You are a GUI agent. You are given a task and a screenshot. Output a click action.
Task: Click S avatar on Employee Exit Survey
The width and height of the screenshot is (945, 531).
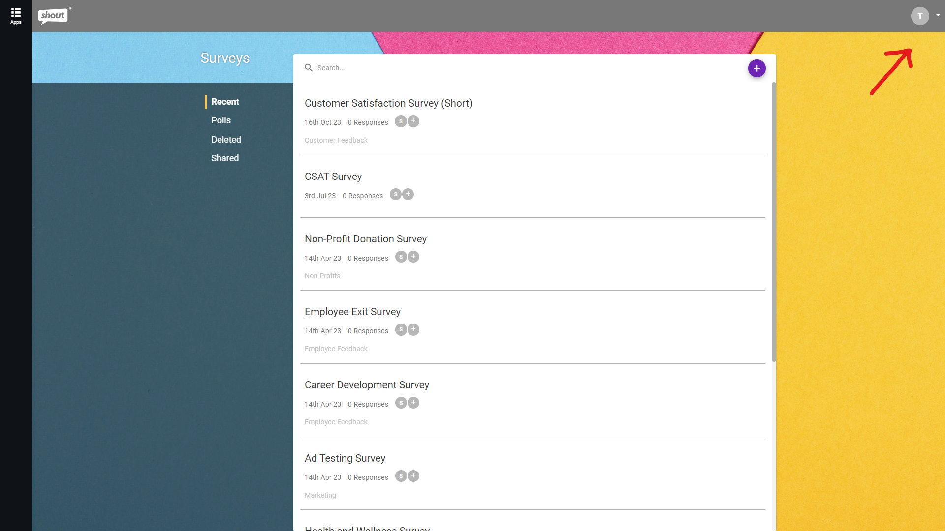point(401,329)
